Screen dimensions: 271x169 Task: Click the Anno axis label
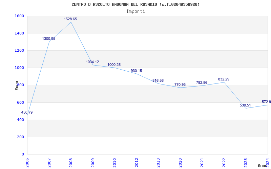[x=263, y=166]
